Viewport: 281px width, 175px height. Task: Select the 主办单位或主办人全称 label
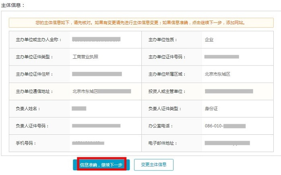[x=34, y=39]
